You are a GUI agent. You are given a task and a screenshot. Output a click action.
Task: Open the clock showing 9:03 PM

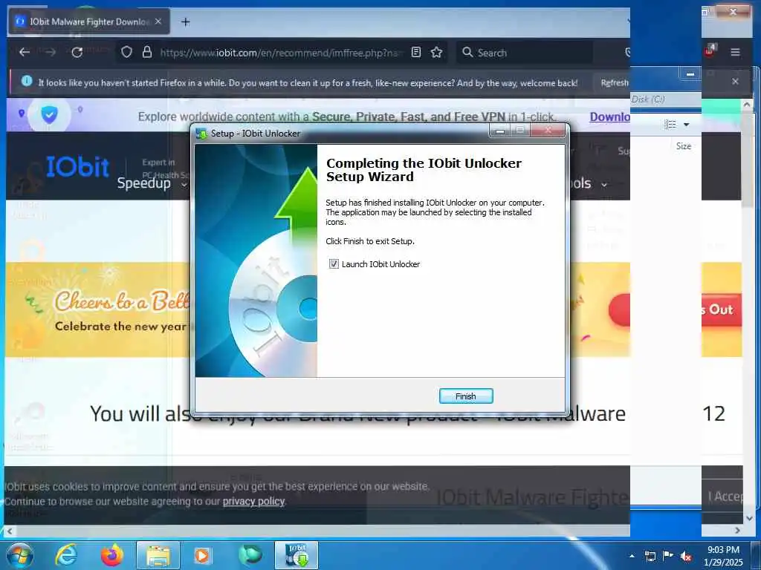[722, 555]
